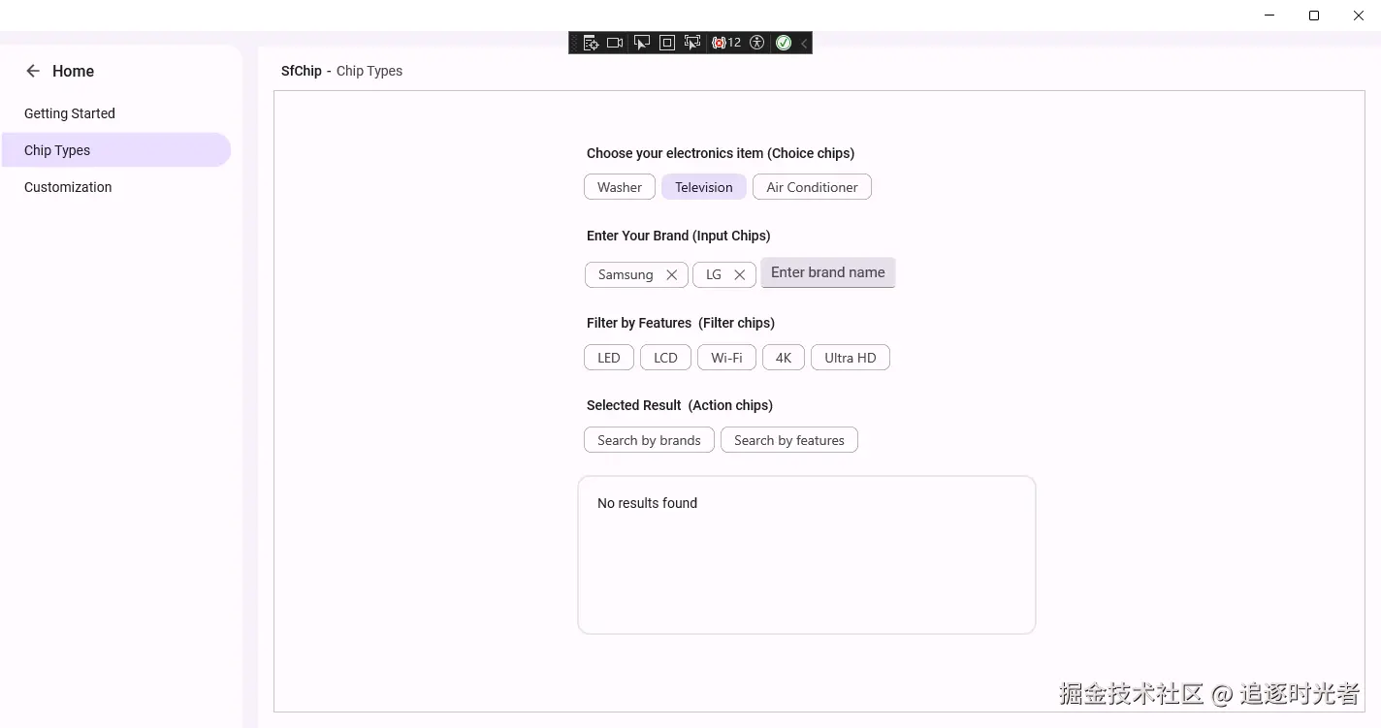Image resolution: width=1381 pixels, height=728 pixels.
Task: Activate the select element pointer tool
Action: click(641, 43)
